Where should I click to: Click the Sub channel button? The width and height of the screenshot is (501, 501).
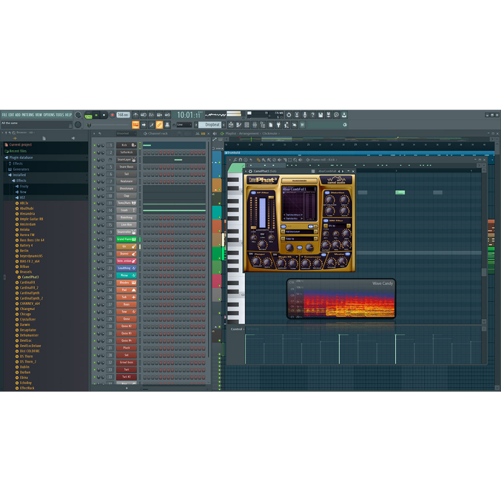(x=127, y=297)
